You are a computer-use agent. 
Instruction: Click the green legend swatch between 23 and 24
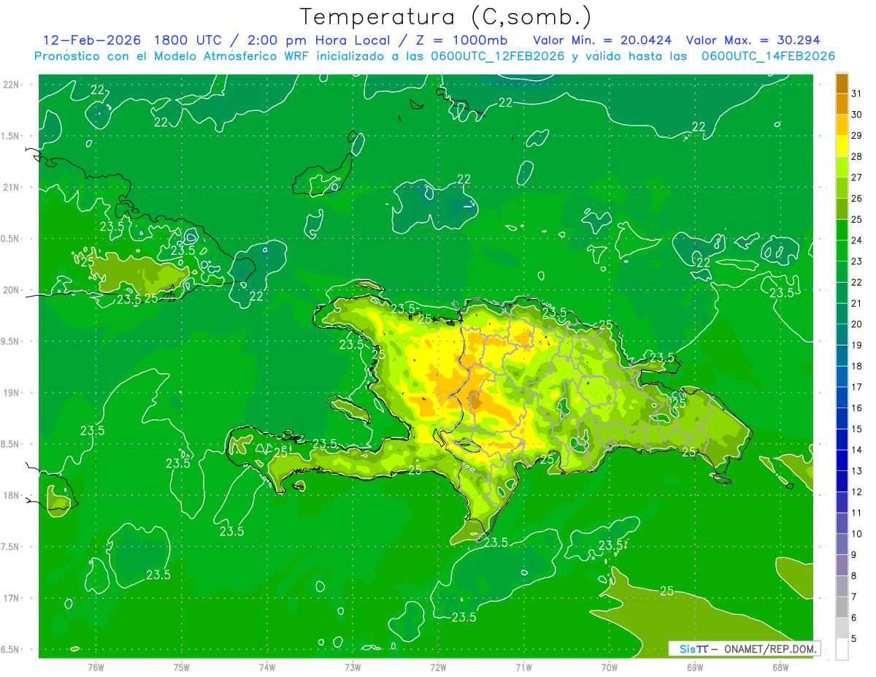(x=842, y=251)
